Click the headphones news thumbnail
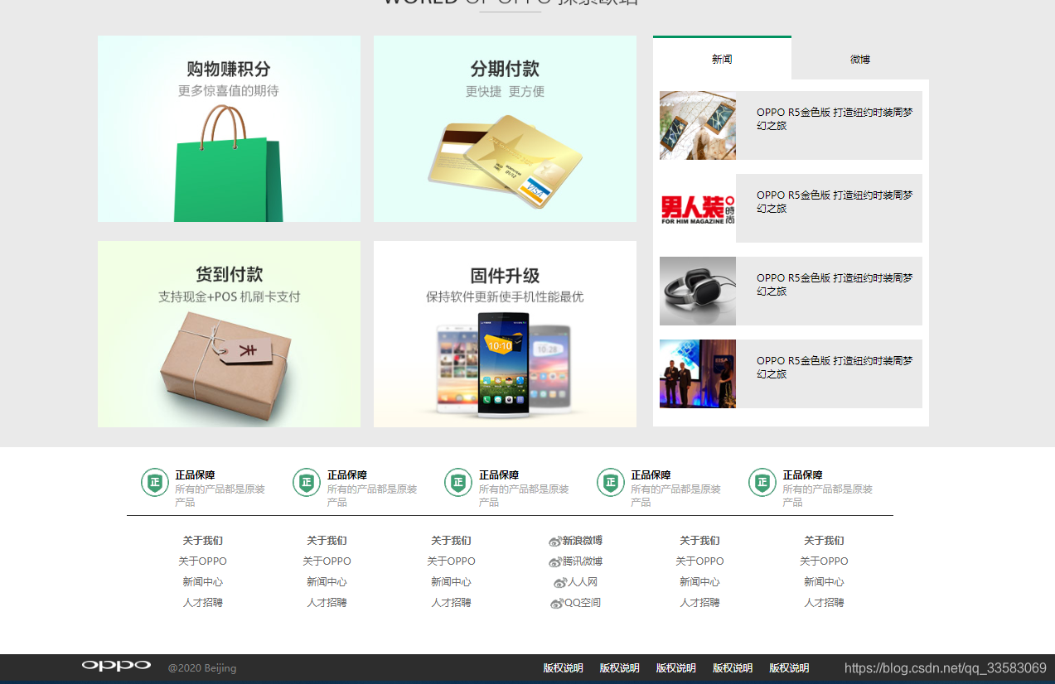1055x684 pixels. (x=697, y=291)
